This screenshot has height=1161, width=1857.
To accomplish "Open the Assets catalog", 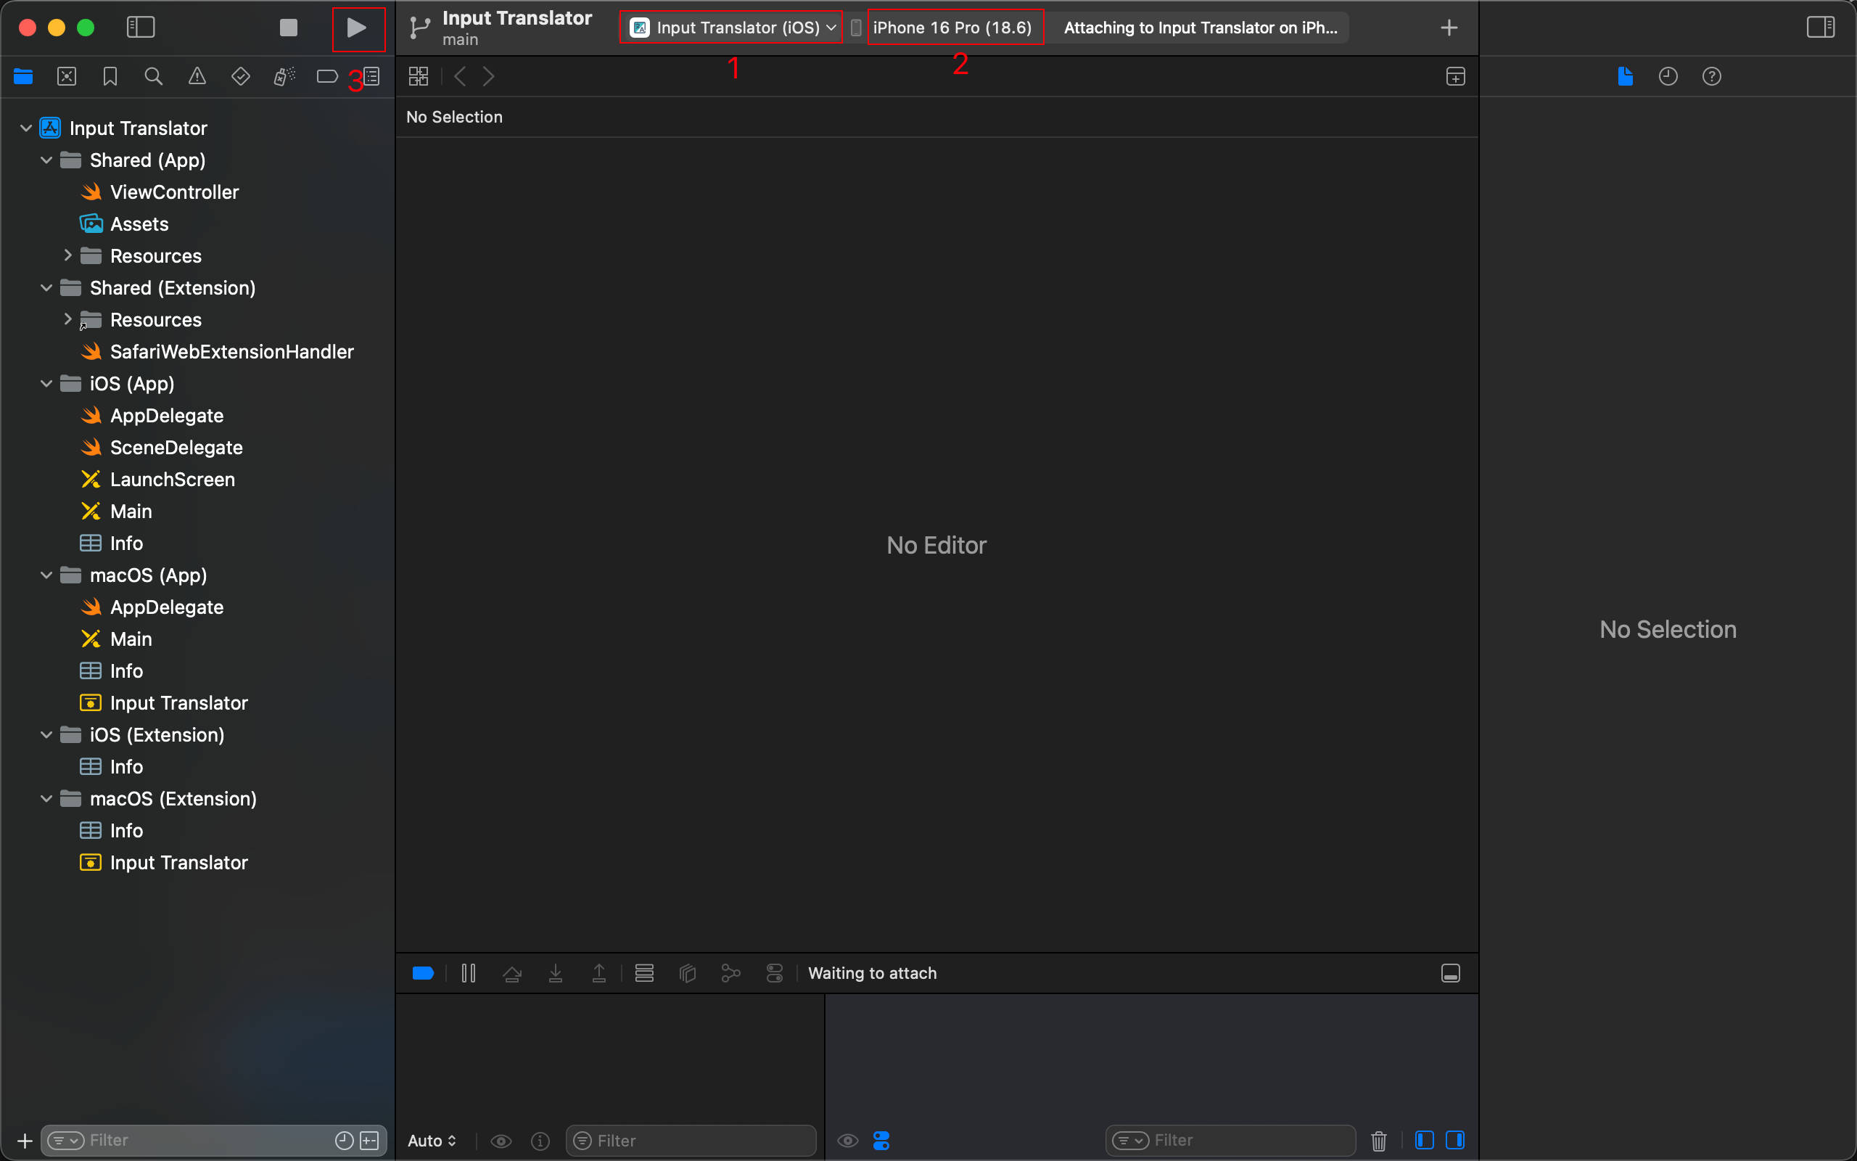I will (x=139, y=223).
